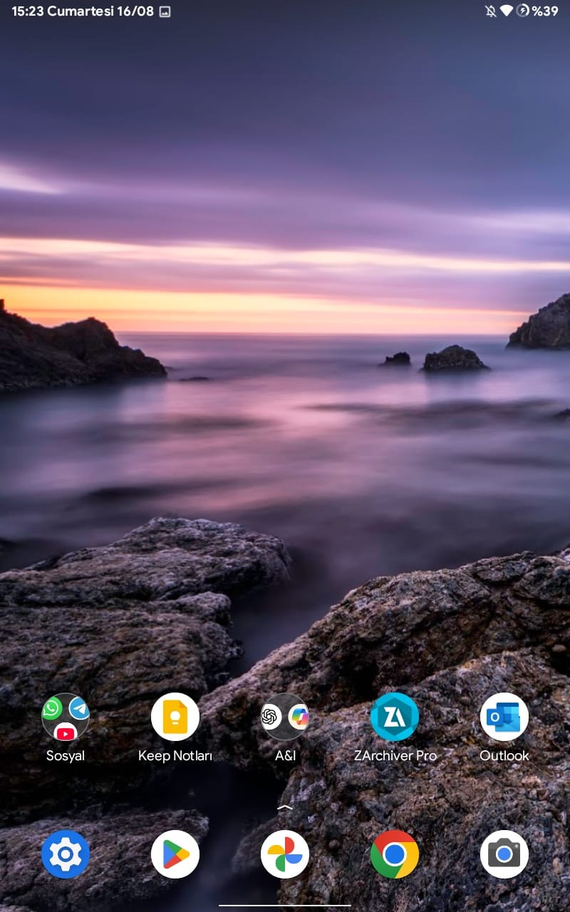The width and height of the screenshot is (570, 912).
Task: Tap the date Cumartesi 16/08
Action: tap(100, 11)
